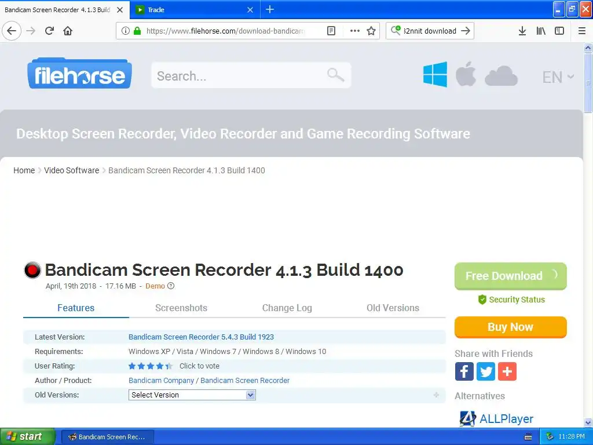Close the Trade browser tab
593x445 pixels.
coord(250,10)
